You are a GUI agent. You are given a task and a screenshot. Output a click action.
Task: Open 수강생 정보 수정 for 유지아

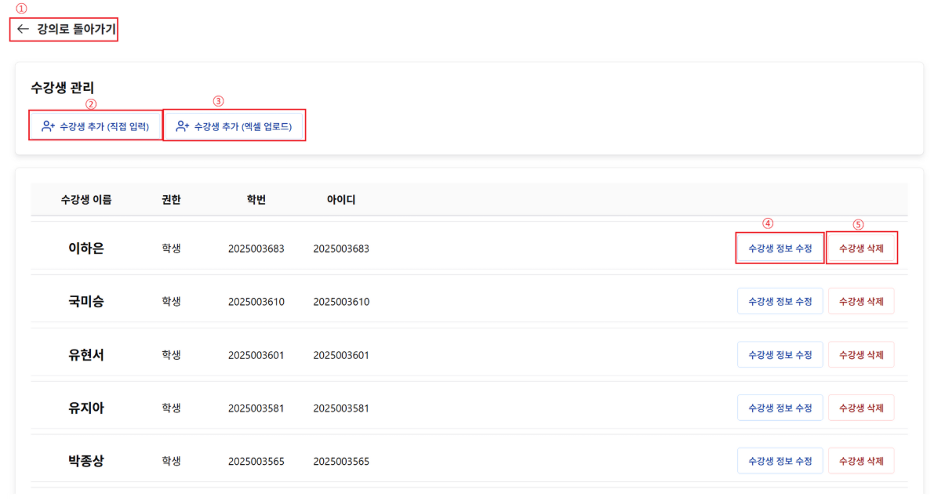[780, 408]
